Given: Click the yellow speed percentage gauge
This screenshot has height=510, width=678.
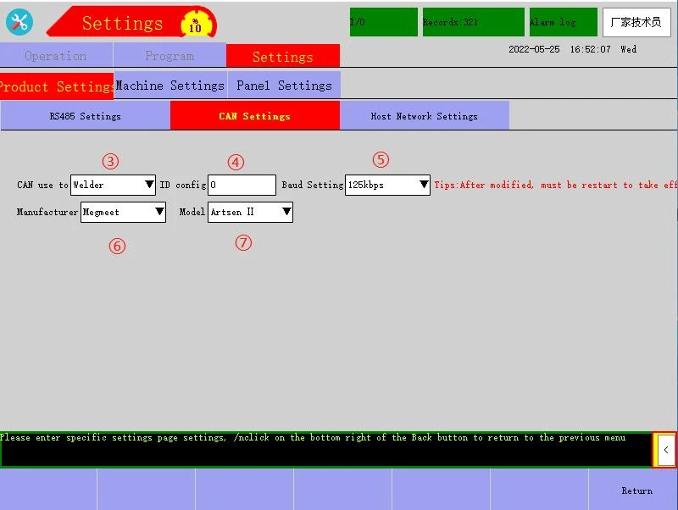Looking at the screenshot, I should (197, 24).
